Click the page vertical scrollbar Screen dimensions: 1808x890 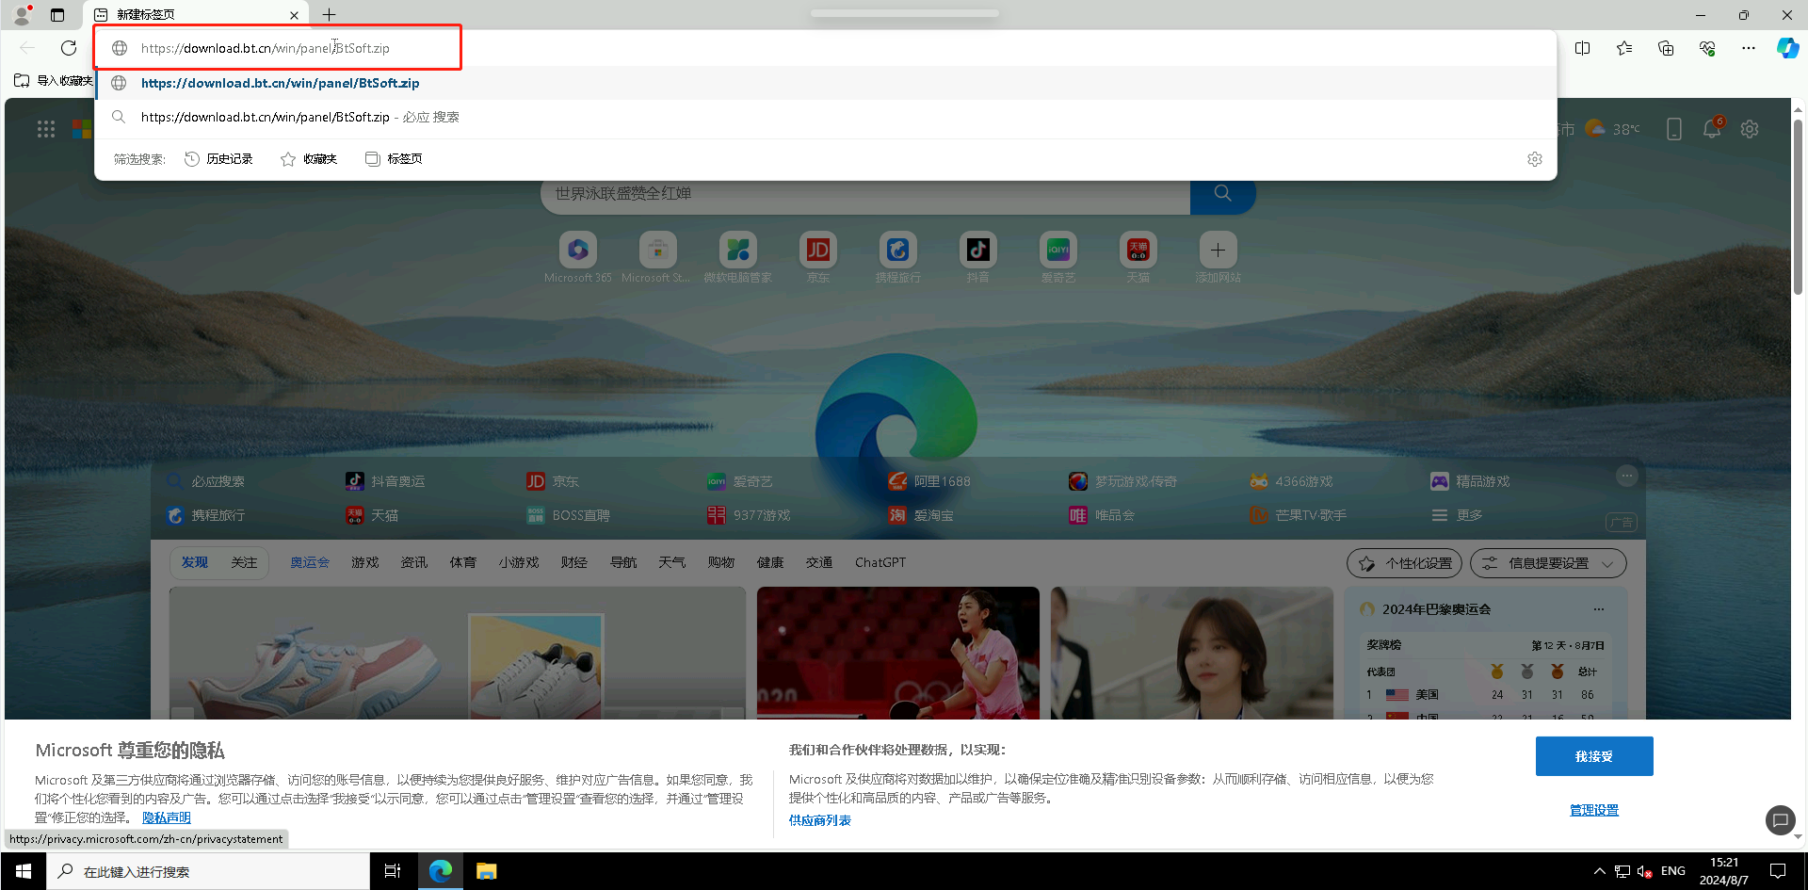pos(1798,207)
